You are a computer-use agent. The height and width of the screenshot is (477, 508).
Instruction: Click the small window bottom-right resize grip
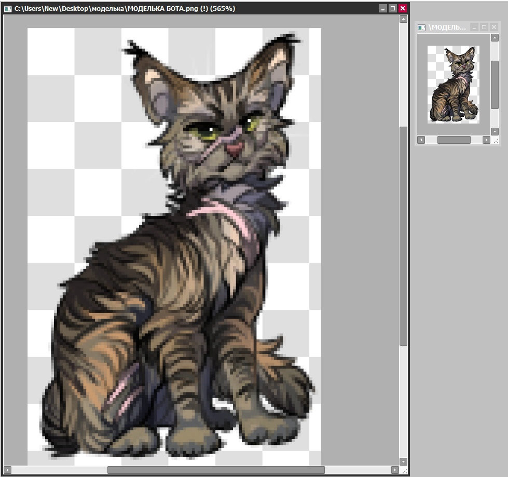click(496, 141)
